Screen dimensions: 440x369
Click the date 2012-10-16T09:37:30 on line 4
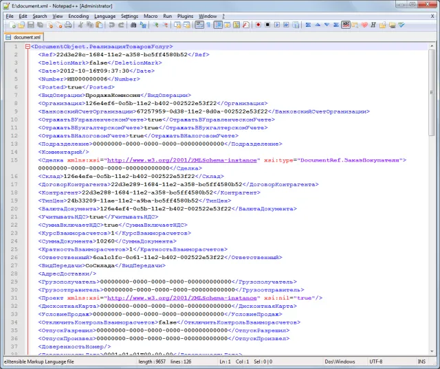pyautogui.click(x=95, y=71)
